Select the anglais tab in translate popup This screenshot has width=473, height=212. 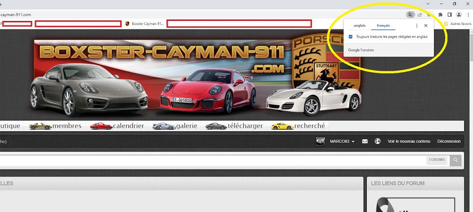(359, 25)
